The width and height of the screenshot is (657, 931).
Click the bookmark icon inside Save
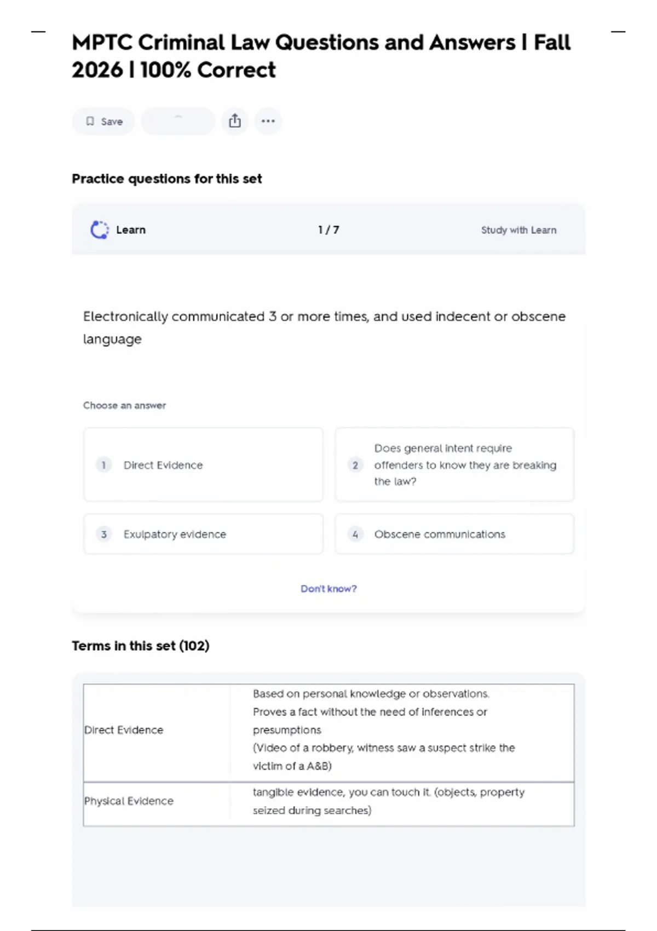click(90, 122)
